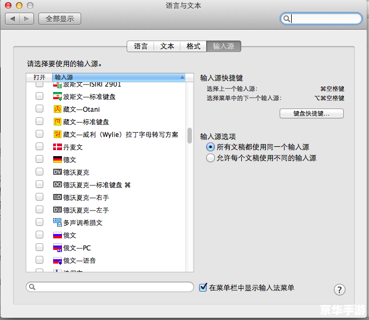The height and width of the screenshot is (320, 369).
Task: Open 键盘快捷键… settings button
Action: [x=311, y=113]
